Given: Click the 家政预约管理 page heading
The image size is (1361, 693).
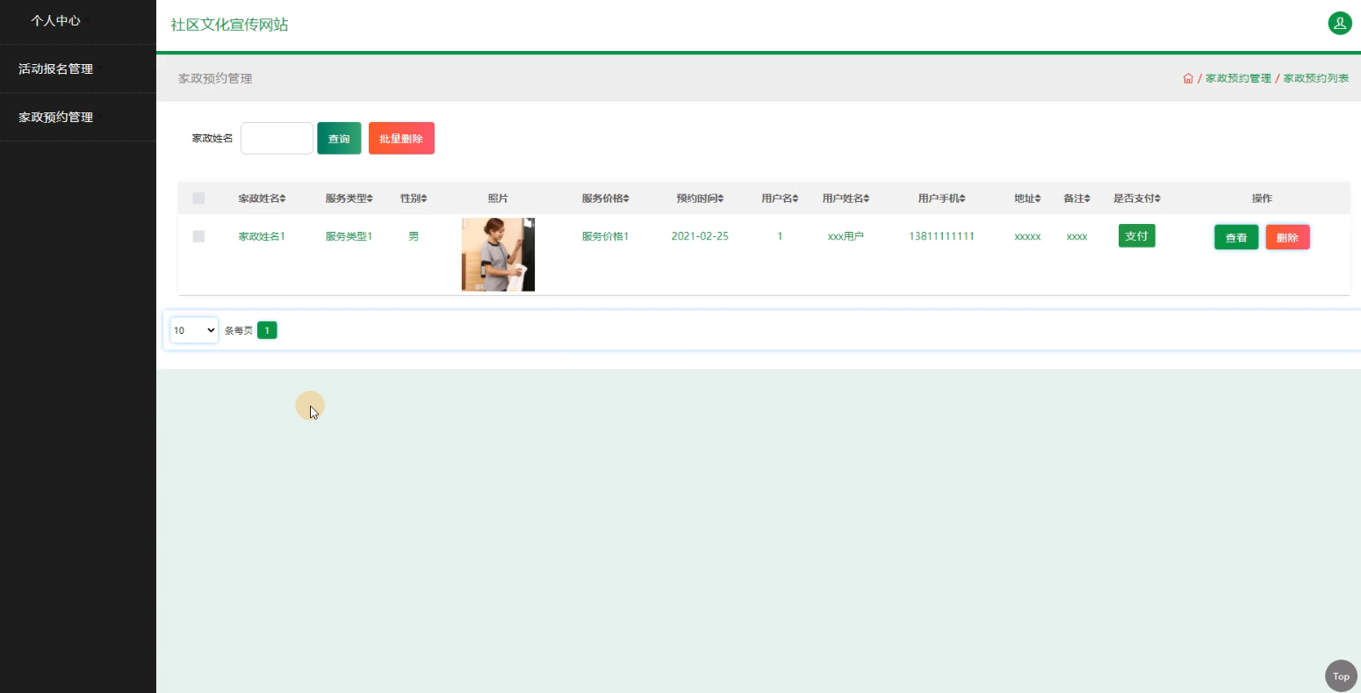Looking at the screenshot, I should 215,78.
